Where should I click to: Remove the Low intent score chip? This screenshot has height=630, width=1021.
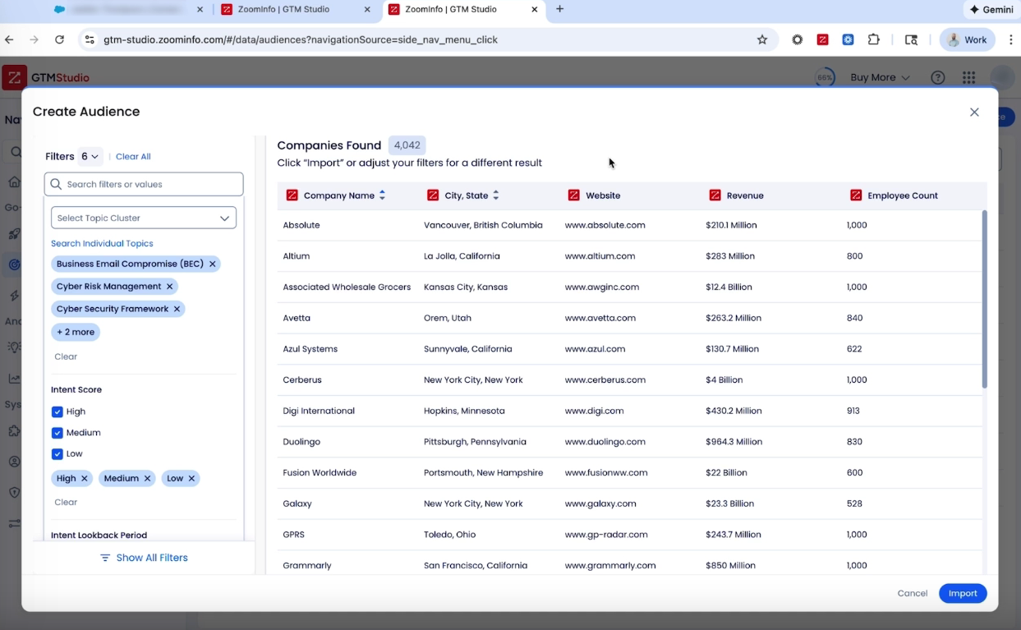tap(191, 479)
